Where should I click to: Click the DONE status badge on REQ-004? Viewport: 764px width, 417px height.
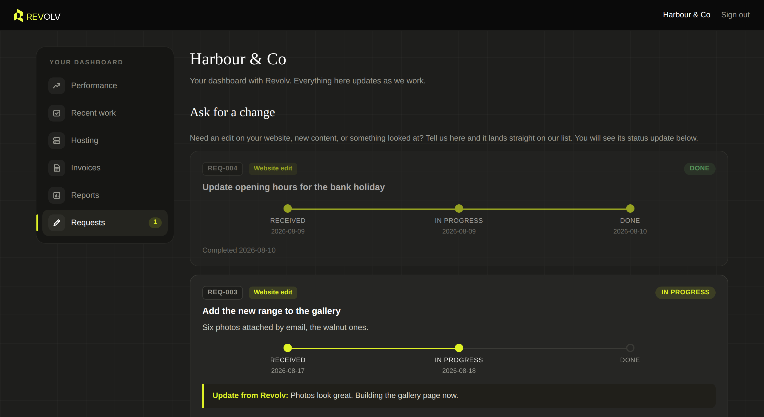(700, 169)
